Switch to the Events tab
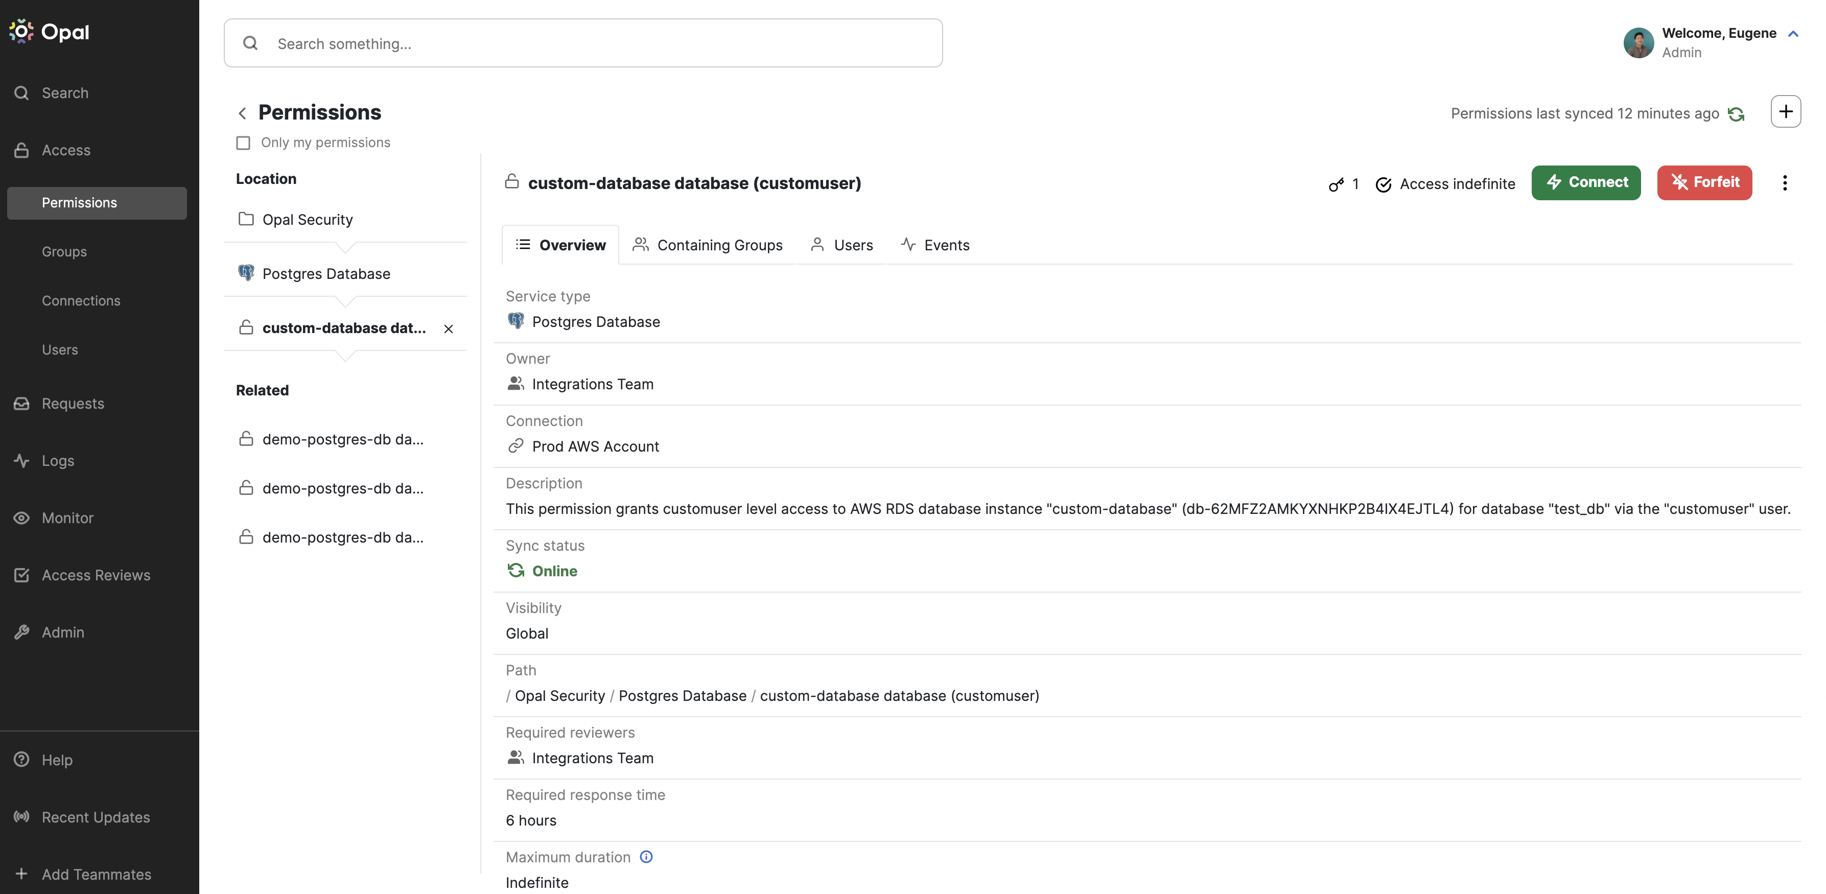 point(935,245)
